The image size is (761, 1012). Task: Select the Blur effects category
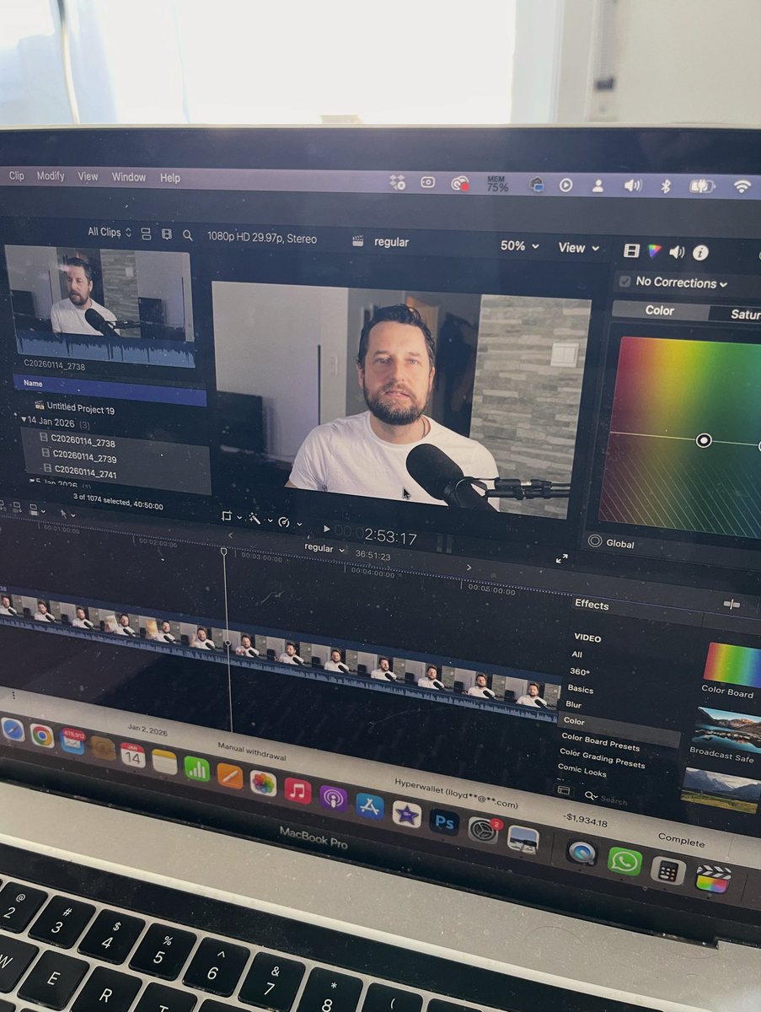(574, 704)
